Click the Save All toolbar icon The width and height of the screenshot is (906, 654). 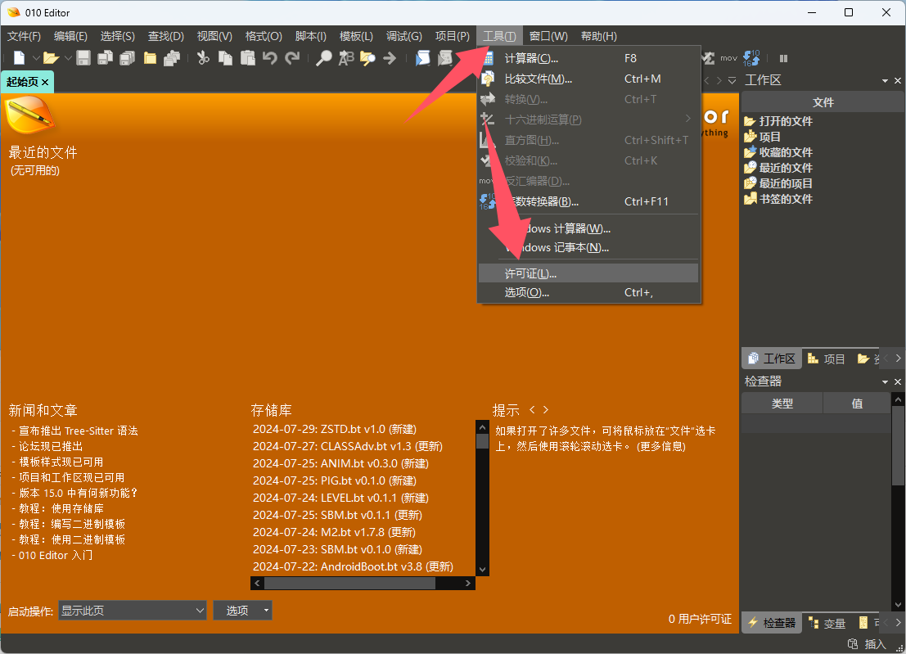tap(127, 58)
